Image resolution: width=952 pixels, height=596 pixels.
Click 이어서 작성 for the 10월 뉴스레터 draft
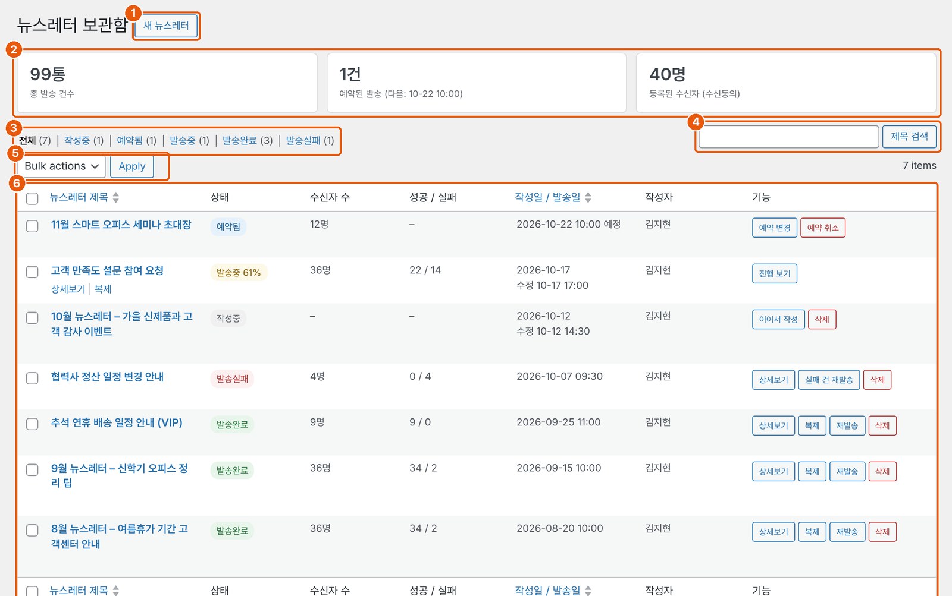point(778,319)
